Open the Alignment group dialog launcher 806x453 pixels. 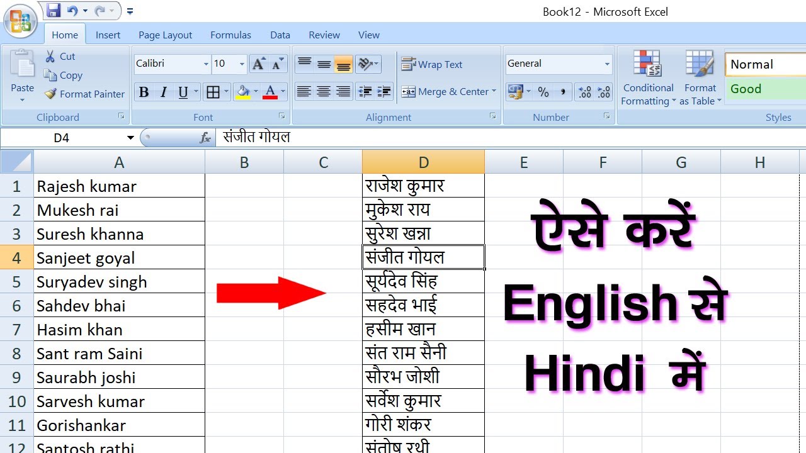click(x=493, y=116)
